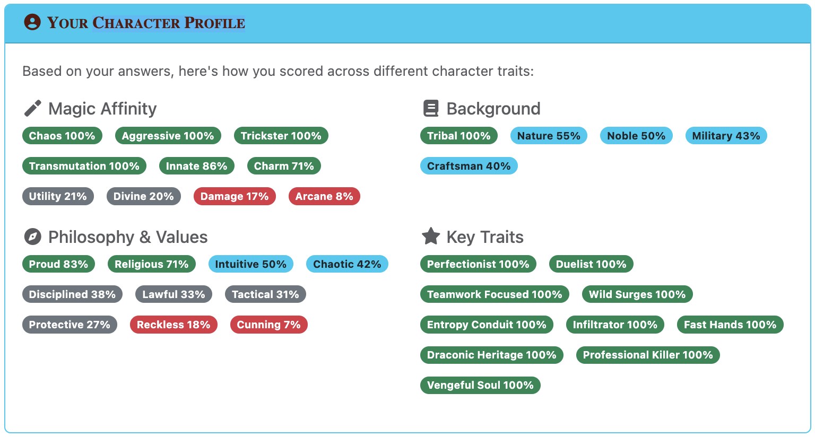
Task: Click the Transmutation 100% badge
Action: coord(84,165)
